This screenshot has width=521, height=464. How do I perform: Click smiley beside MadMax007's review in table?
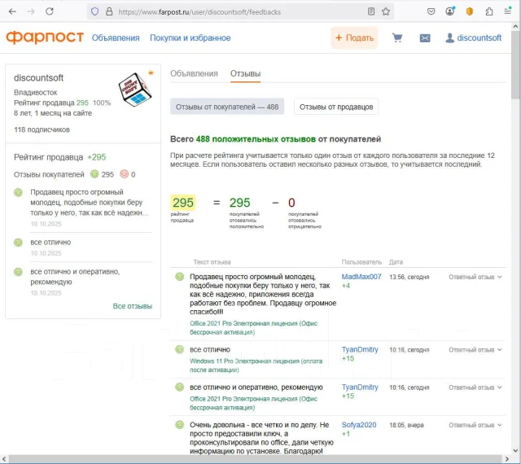179,277
